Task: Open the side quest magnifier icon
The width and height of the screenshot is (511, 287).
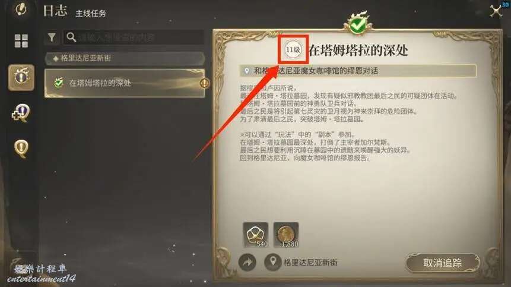Action: (21, 113)
